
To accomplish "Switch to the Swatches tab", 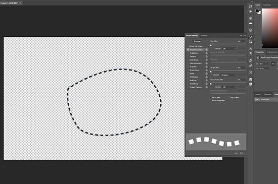I will pyautogui.click(x=267, y=5).
